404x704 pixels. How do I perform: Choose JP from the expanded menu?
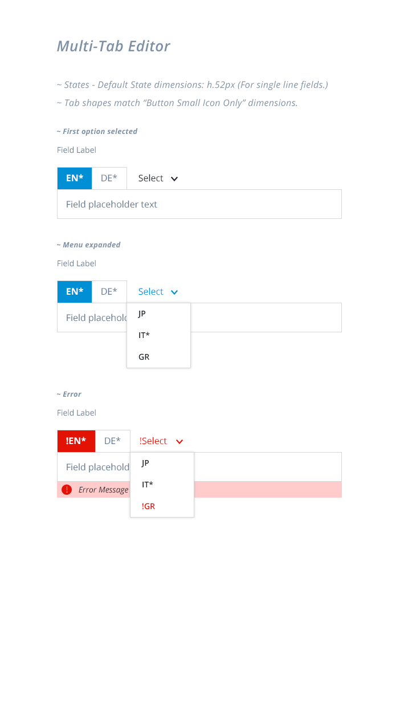[141, 314]
